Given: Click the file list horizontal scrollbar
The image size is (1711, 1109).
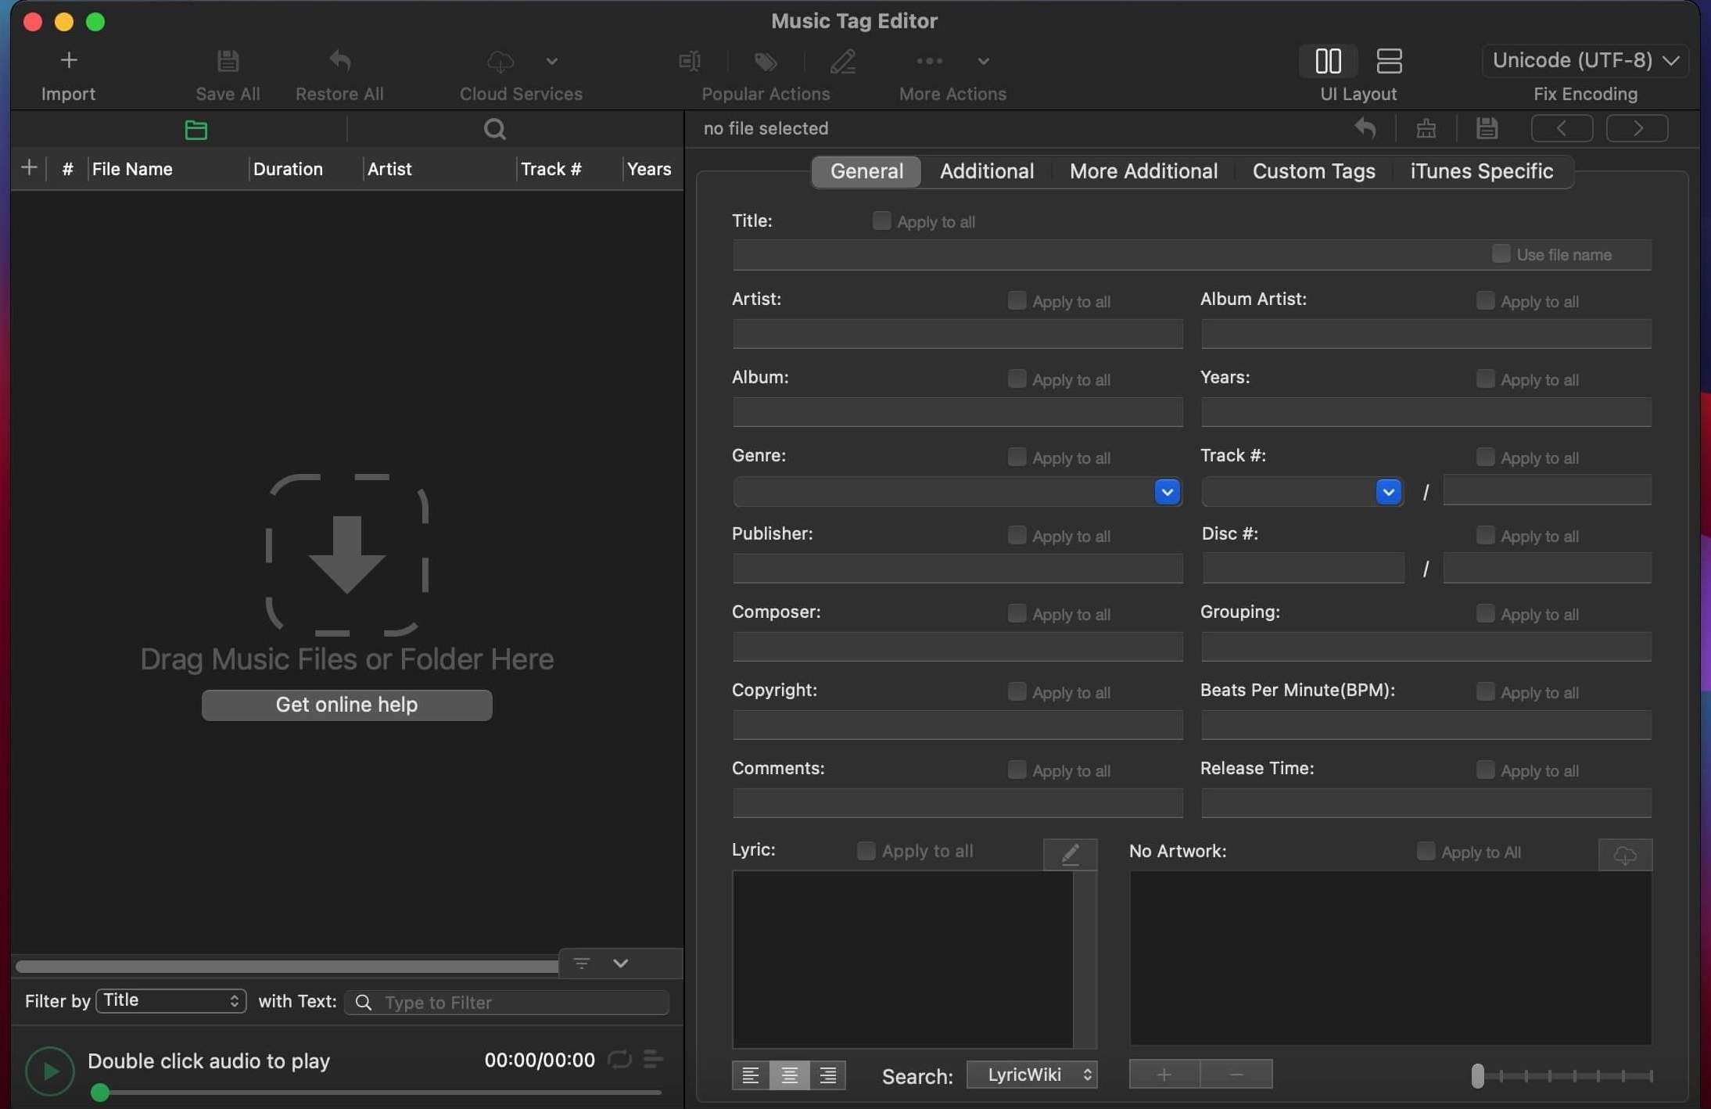Looking at the screenshot, I should (x=287, y=967).
